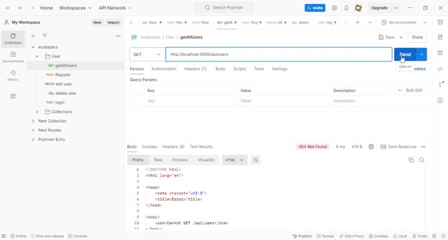Go back with the left arrow
This screenshot has width=448, height=240.
point(20,8)
